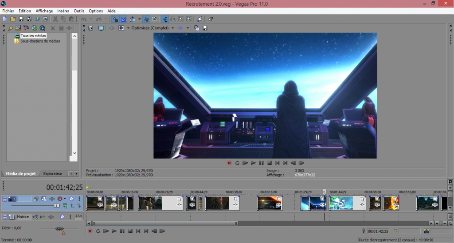Click the Débit playback rate slider

pyautogui.click(x=60, y=228)
